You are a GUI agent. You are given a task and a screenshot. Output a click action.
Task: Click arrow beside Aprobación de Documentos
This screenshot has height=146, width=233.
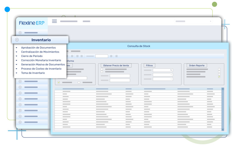click(x=17, y=48)
